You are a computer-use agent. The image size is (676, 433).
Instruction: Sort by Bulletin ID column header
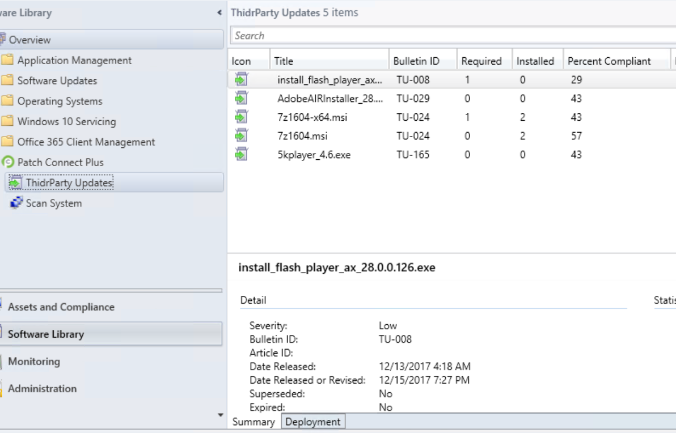[x=416, y=61]
